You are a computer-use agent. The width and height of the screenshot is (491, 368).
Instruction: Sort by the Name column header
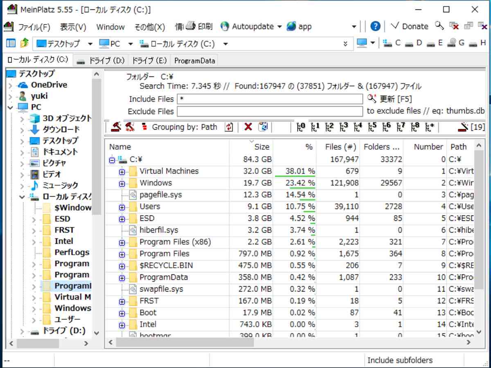pos(167,146)
